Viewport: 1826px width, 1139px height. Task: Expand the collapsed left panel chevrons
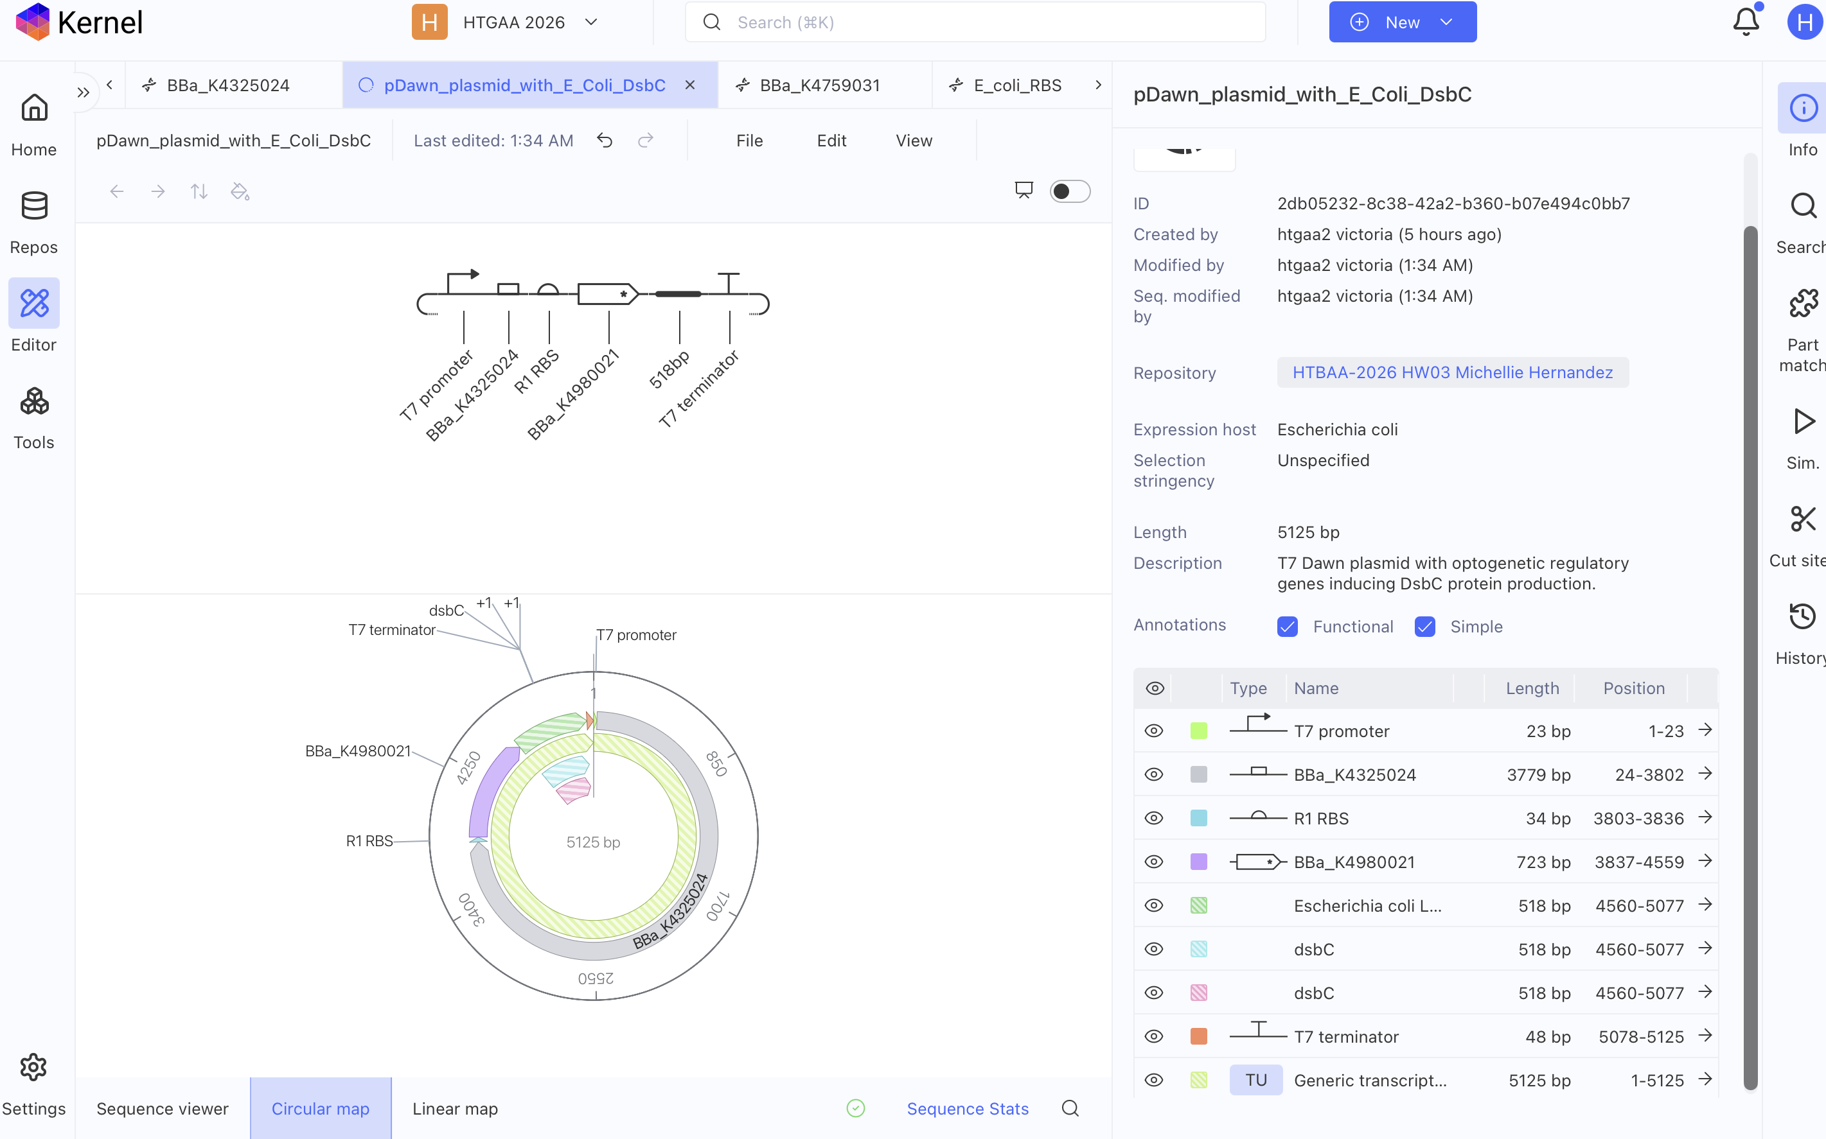pyautogui.click(x=84, y=92)
